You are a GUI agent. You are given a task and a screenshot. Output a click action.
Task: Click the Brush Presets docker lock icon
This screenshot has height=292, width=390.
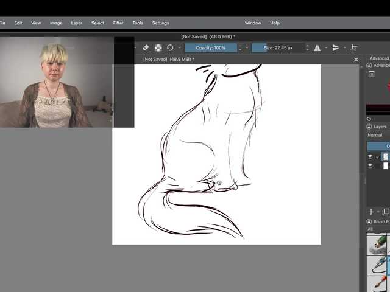(369, 221)
